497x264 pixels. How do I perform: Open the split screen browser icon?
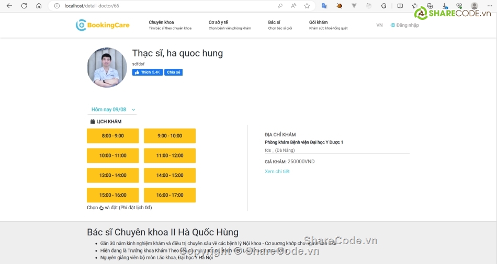tap(400, 6)
